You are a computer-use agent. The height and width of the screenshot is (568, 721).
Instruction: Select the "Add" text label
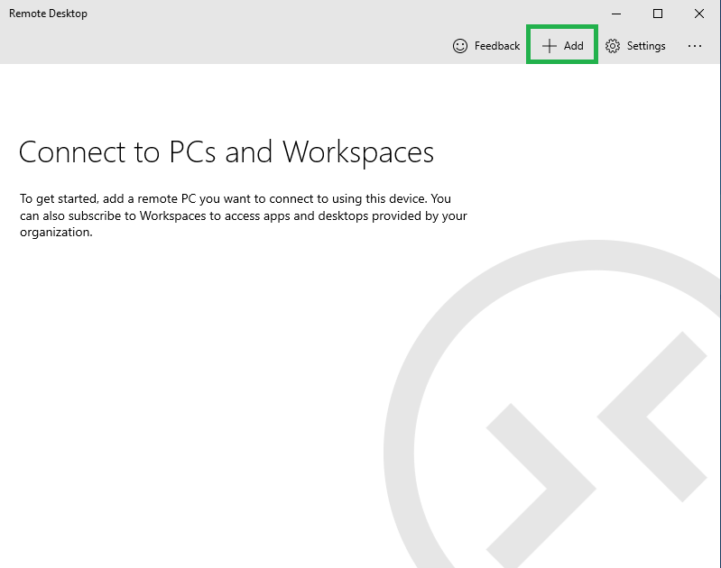click(574, 46)
